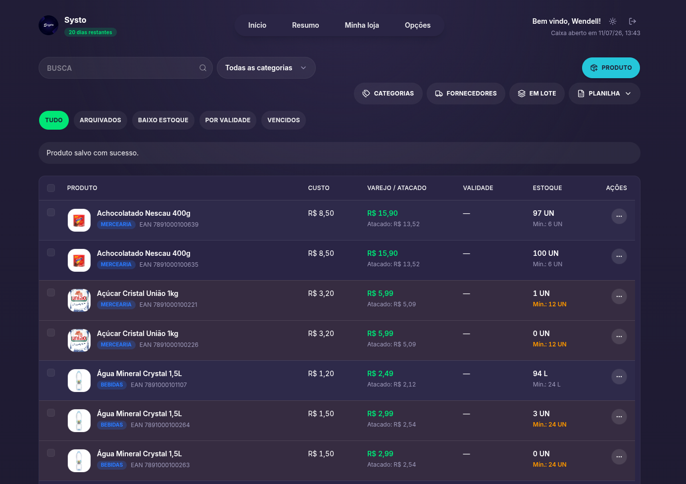This screenshot has height=484, width=686.
Task: Select checkbox for Nescau EAN 7891000100639
Action: point(51,212)
